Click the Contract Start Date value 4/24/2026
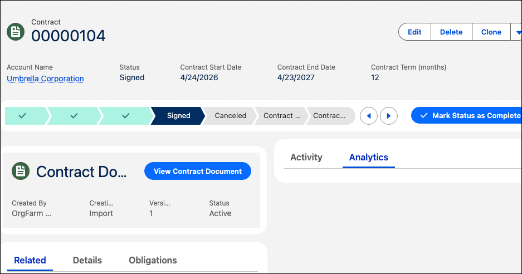The image size is (522, 274). click(x=199, y=77)
